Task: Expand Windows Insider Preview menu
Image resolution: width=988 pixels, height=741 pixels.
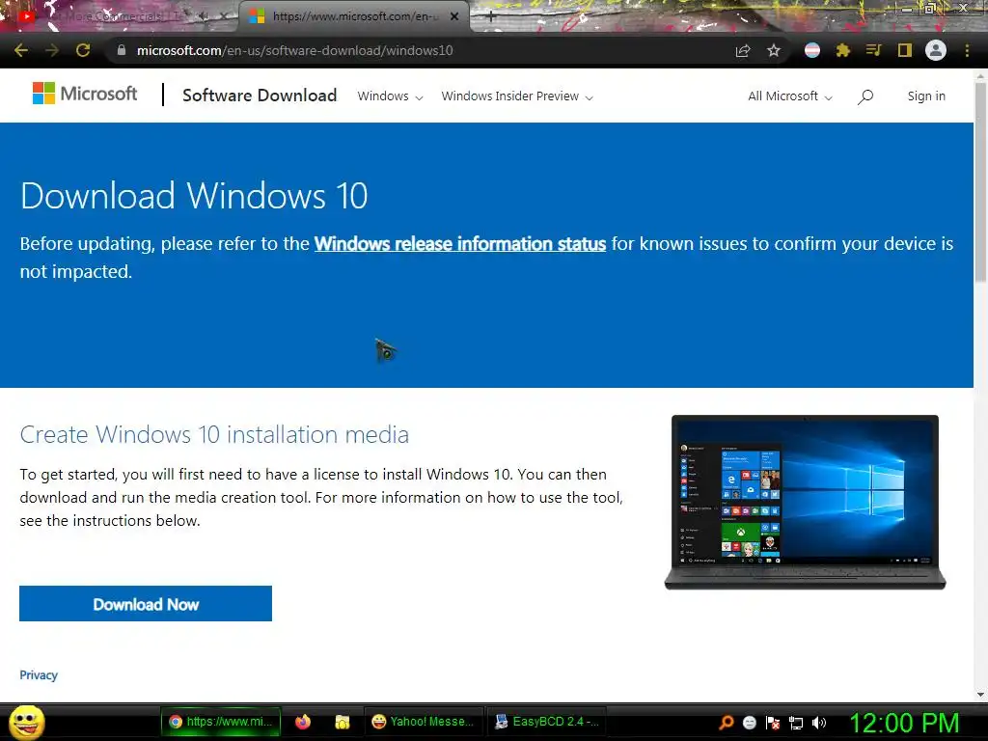Action: point(517,96)
